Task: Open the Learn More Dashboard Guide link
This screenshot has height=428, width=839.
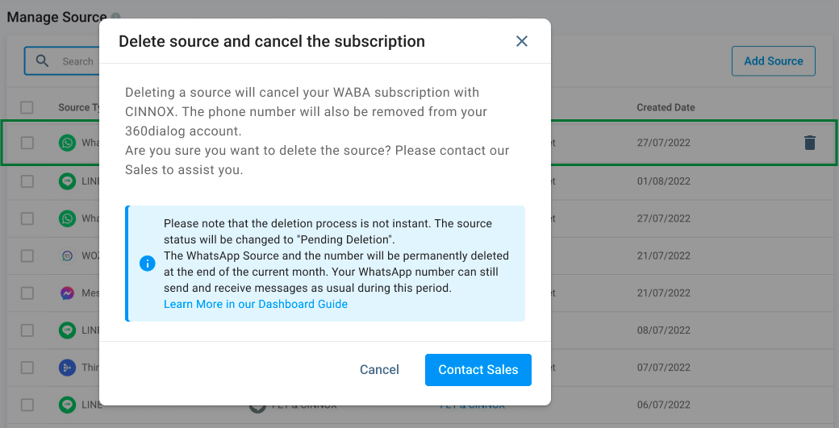Action: [x=256, y=304]
